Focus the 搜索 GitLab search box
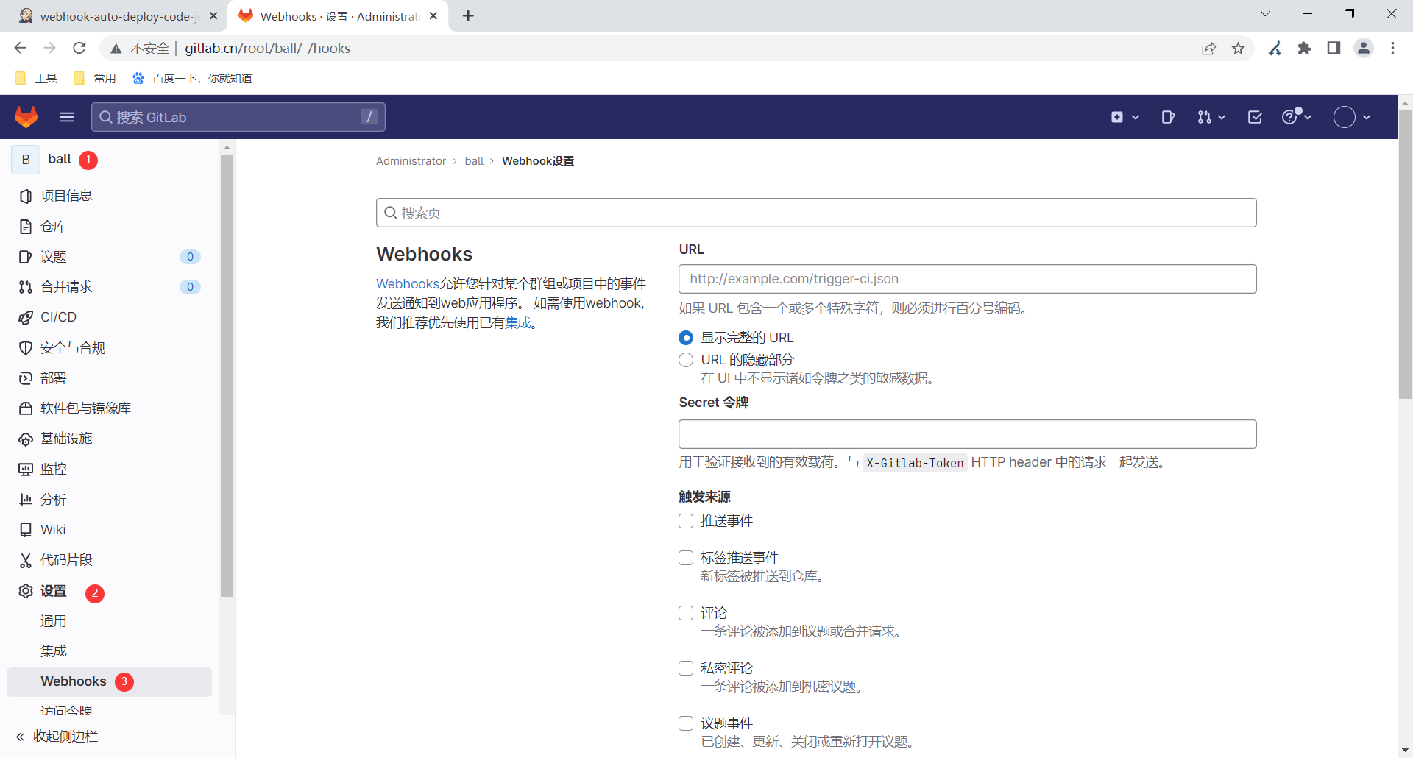This screenshot has height=758, width=1413. (238, 117)
